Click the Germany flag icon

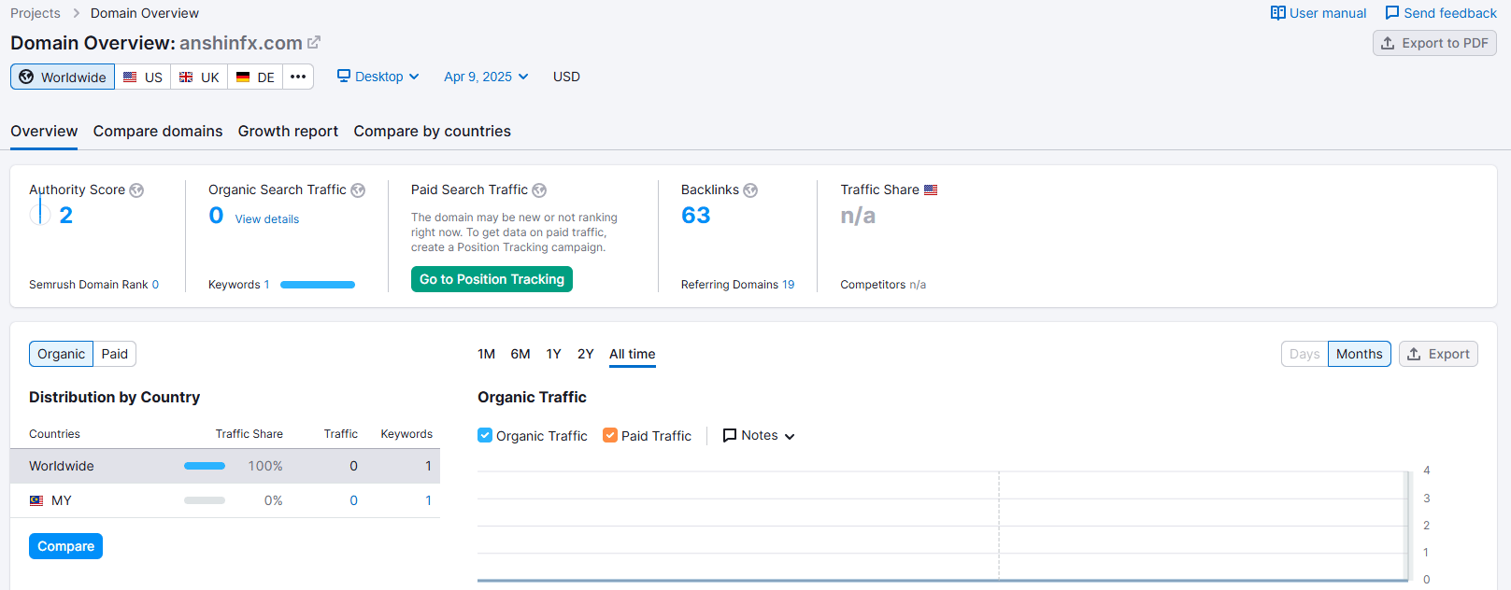[243, 77]
